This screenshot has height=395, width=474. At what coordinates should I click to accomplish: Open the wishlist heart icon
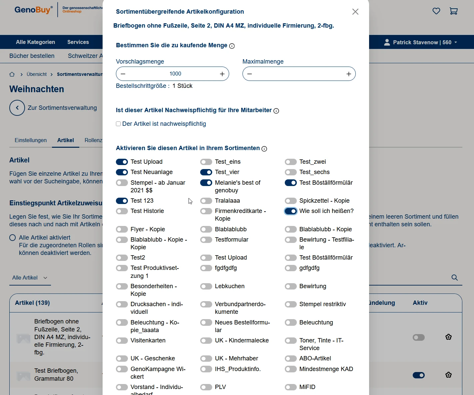click(x=436, y=11)
